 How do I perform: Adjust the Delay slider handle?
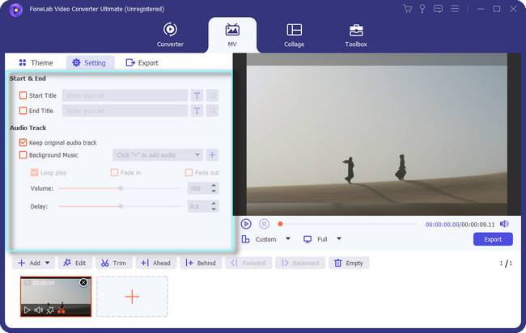click(121, 206)
